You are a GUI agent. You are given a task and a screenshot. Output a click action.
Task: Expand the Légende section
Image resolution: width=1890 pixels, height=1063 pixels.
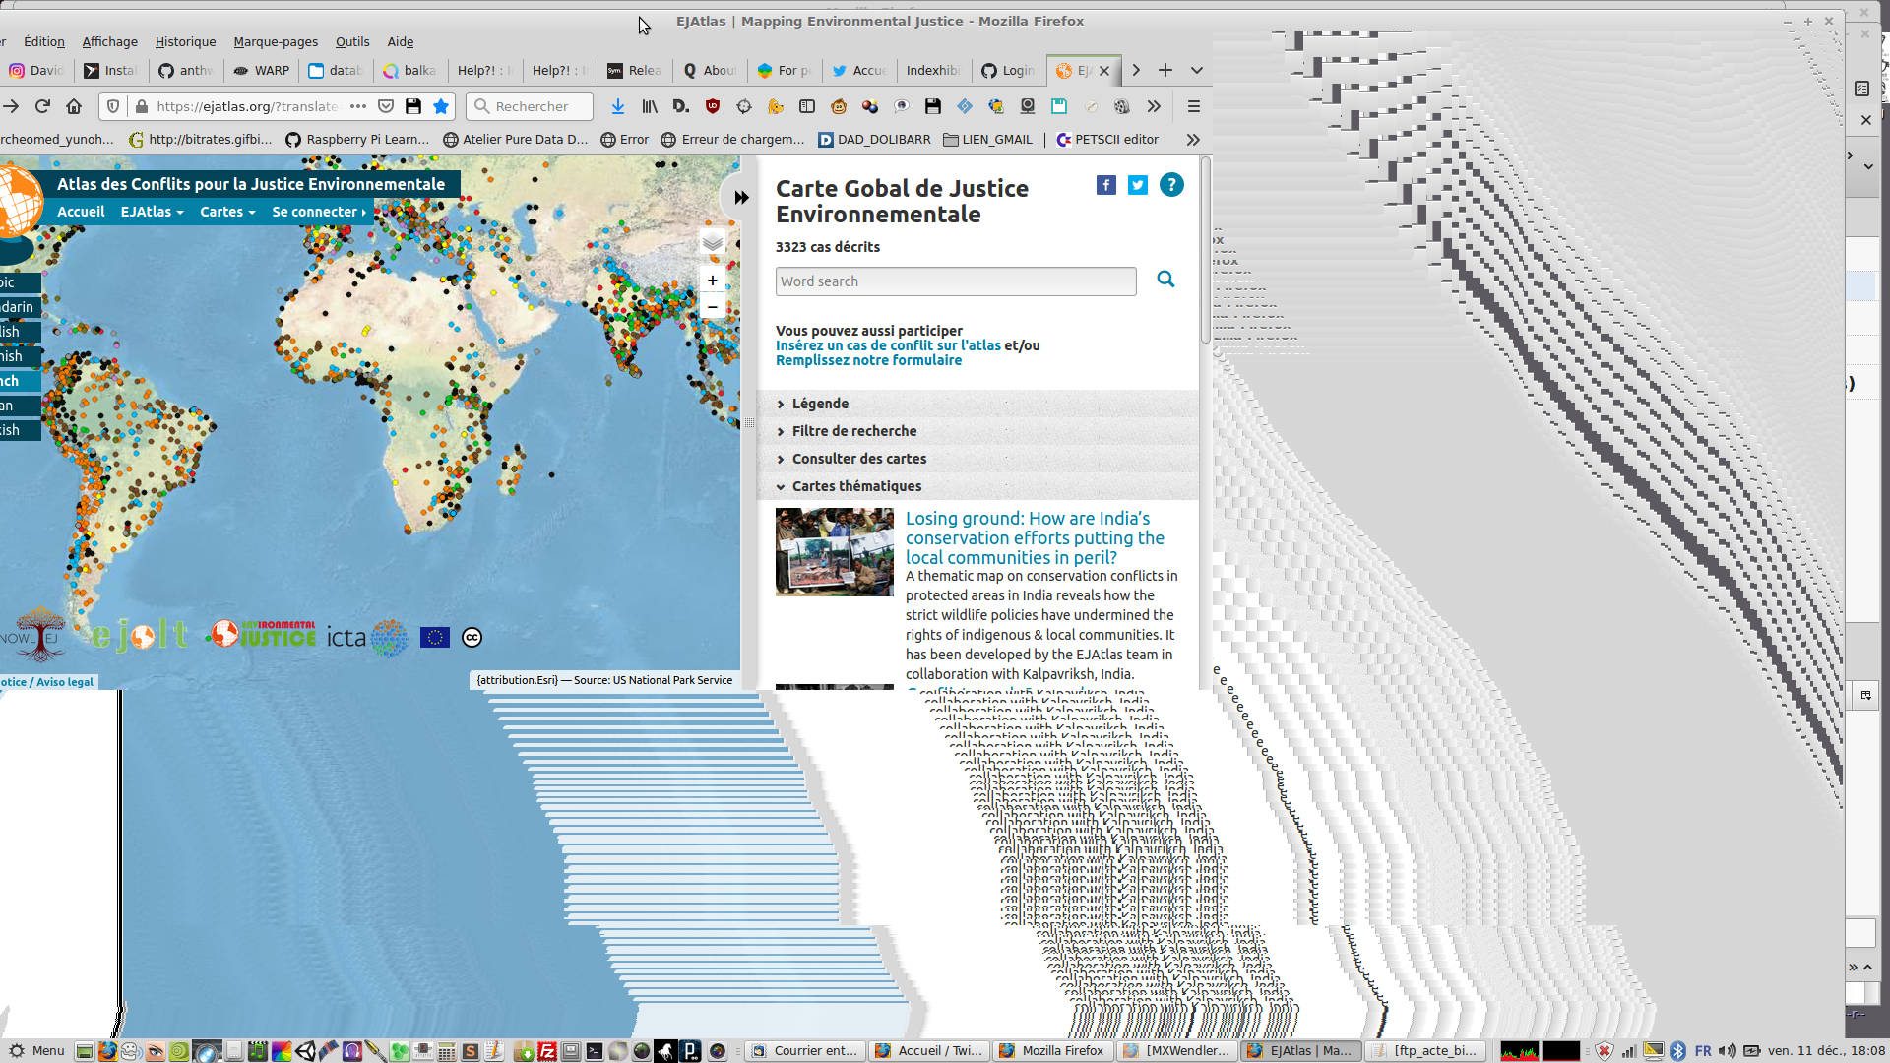(820, 404)
